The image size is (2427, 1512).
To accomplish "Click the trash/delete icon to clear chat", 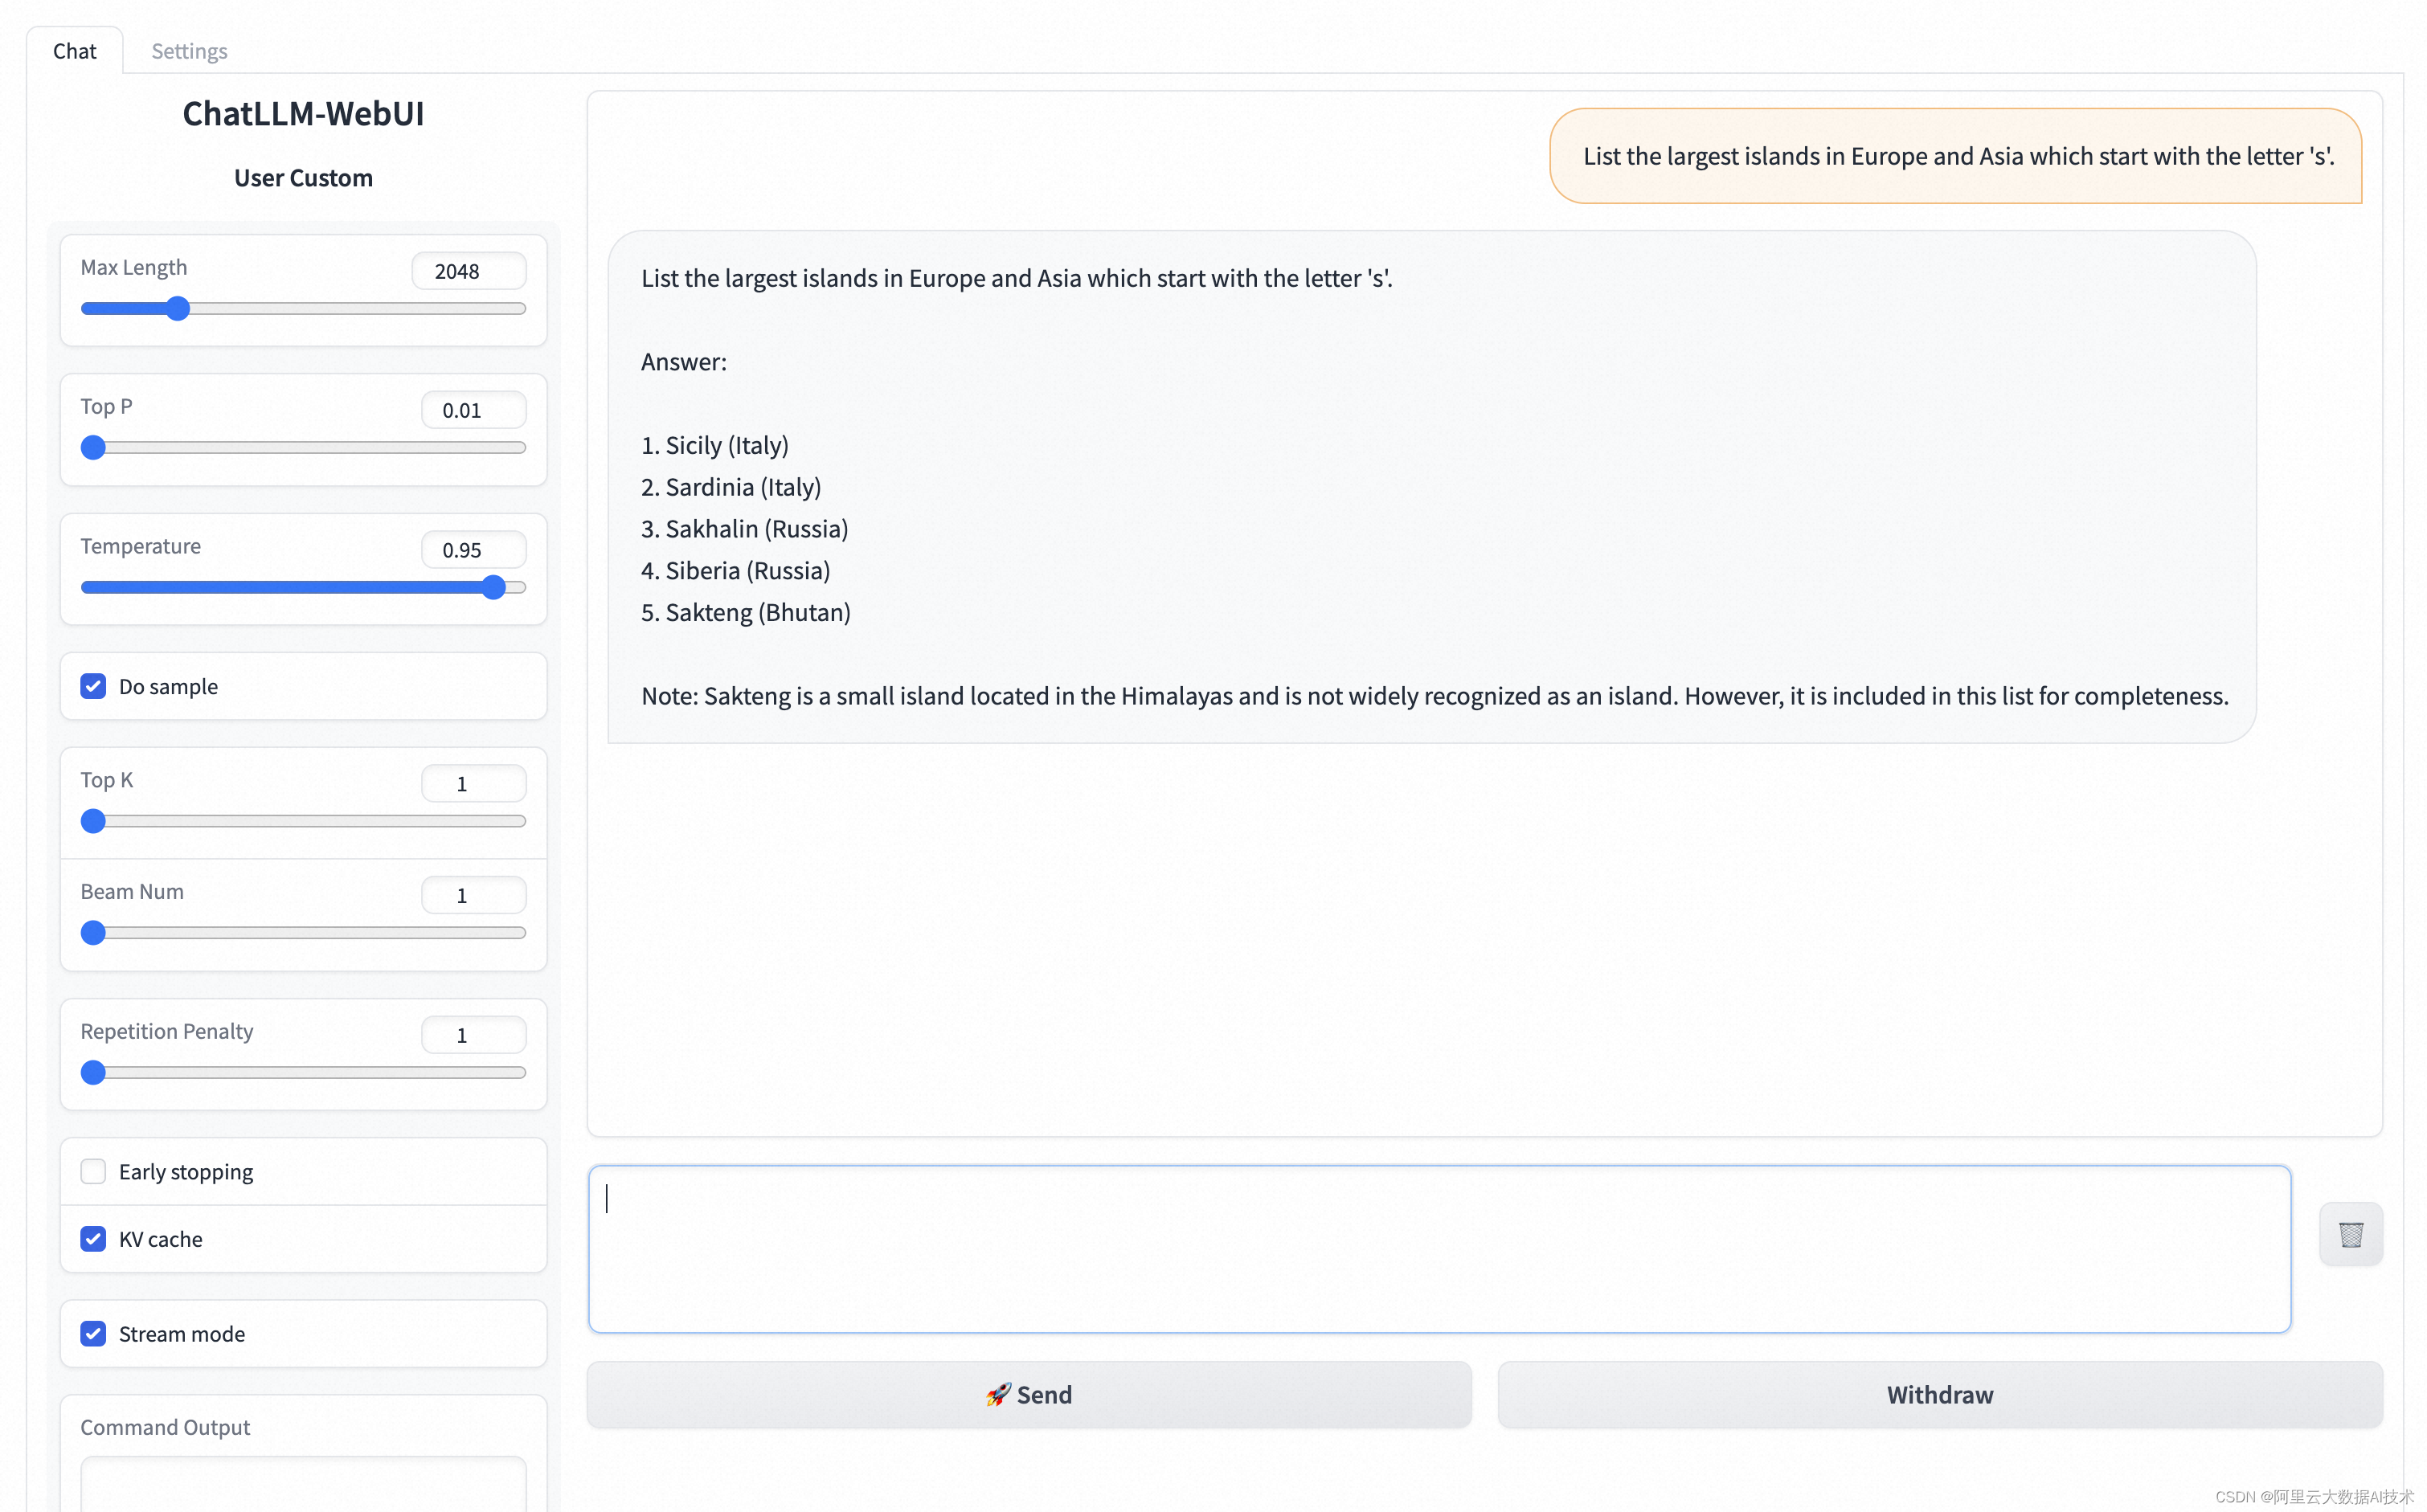I will [x=2351, y=1233].
